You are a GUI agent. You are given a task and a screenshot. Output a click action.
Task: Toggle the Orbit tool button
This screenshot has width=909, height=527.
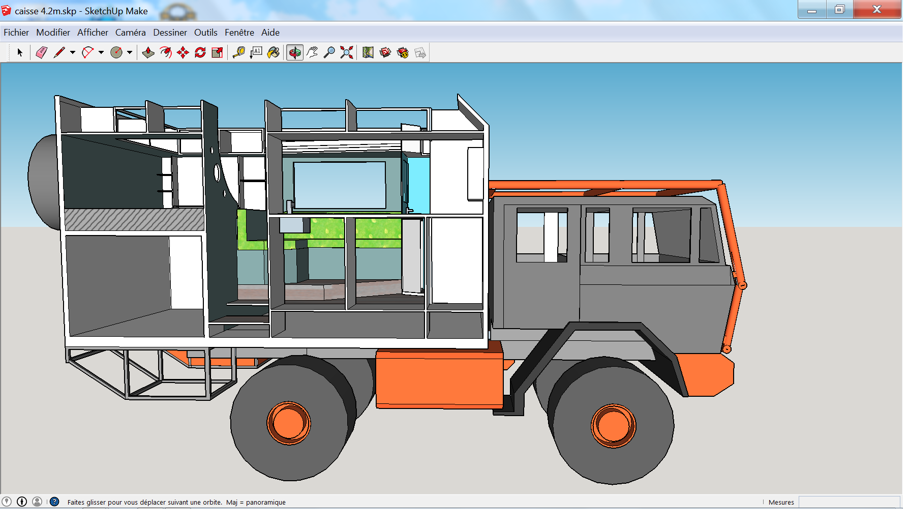[x=295, y=52]
